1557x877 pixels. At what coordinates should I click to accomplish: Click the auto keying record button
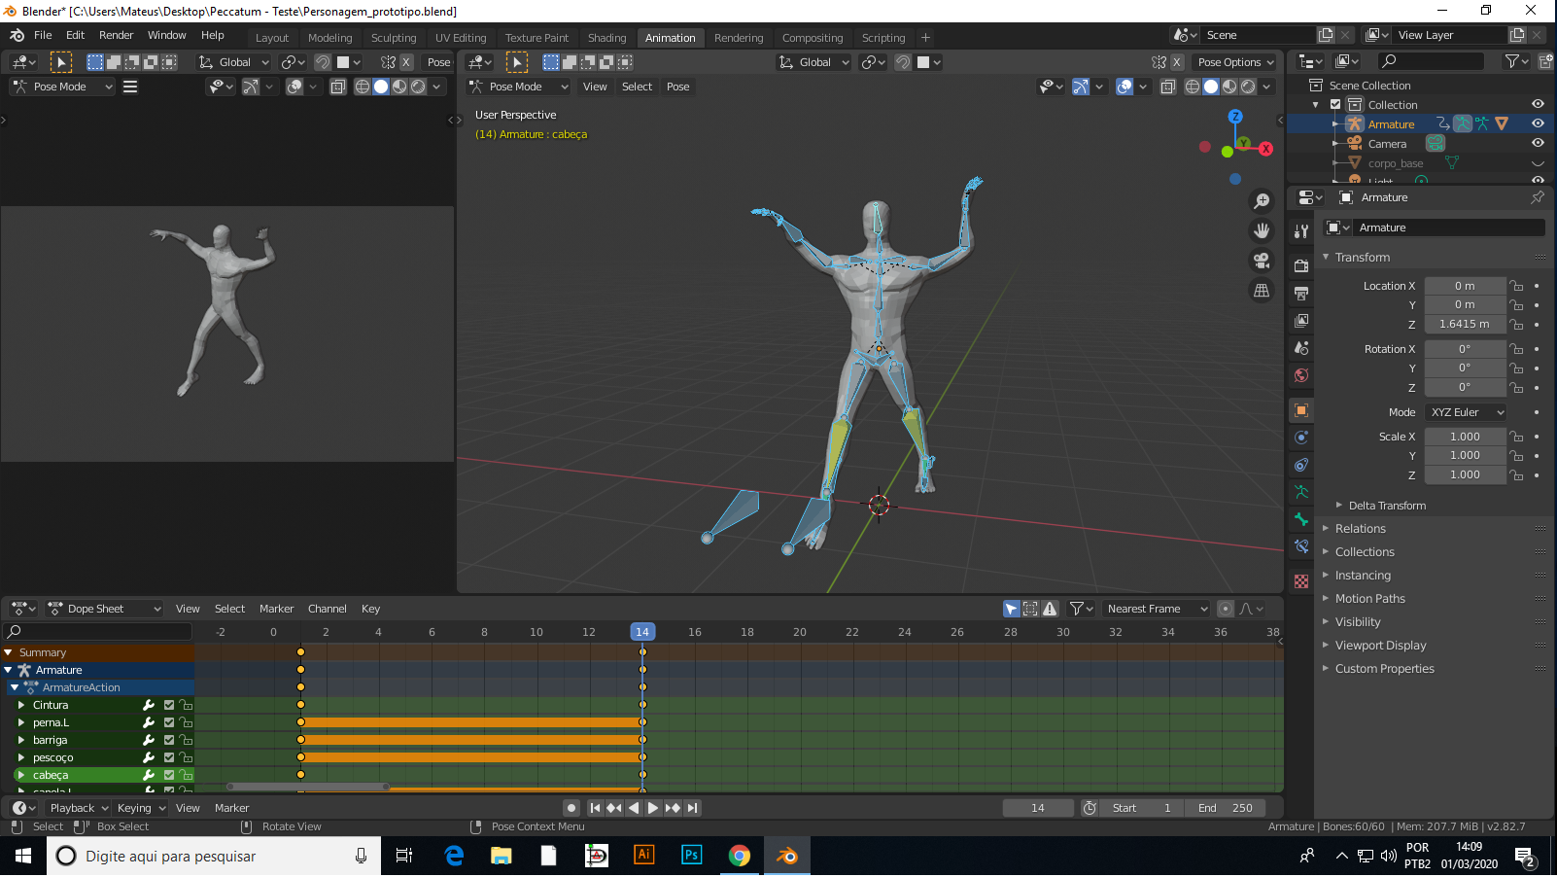(571, 808)
